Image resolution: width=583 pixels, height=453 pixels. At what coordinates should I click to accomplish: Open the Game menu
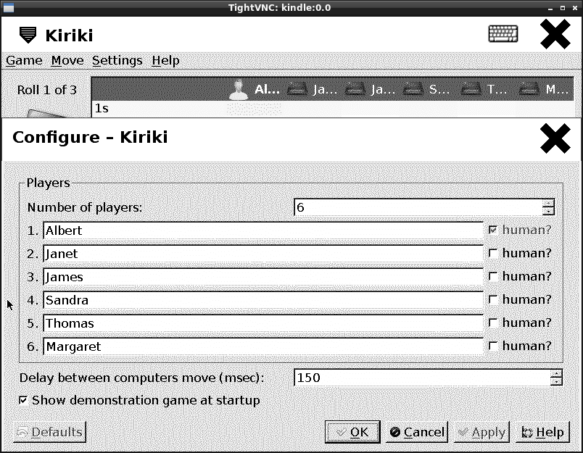[24, 60]
